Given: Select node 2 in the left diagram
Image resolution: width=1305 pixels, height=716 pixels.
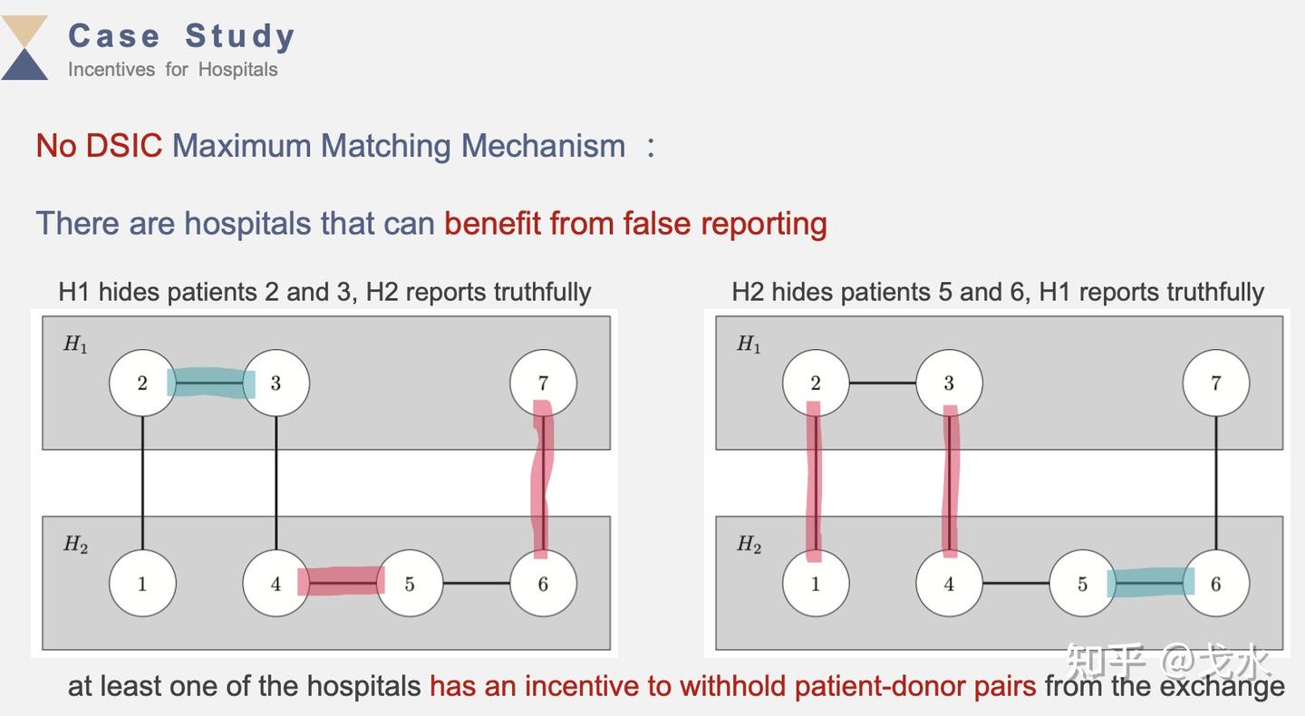Looking at the screenshot, I should [142, 383].
